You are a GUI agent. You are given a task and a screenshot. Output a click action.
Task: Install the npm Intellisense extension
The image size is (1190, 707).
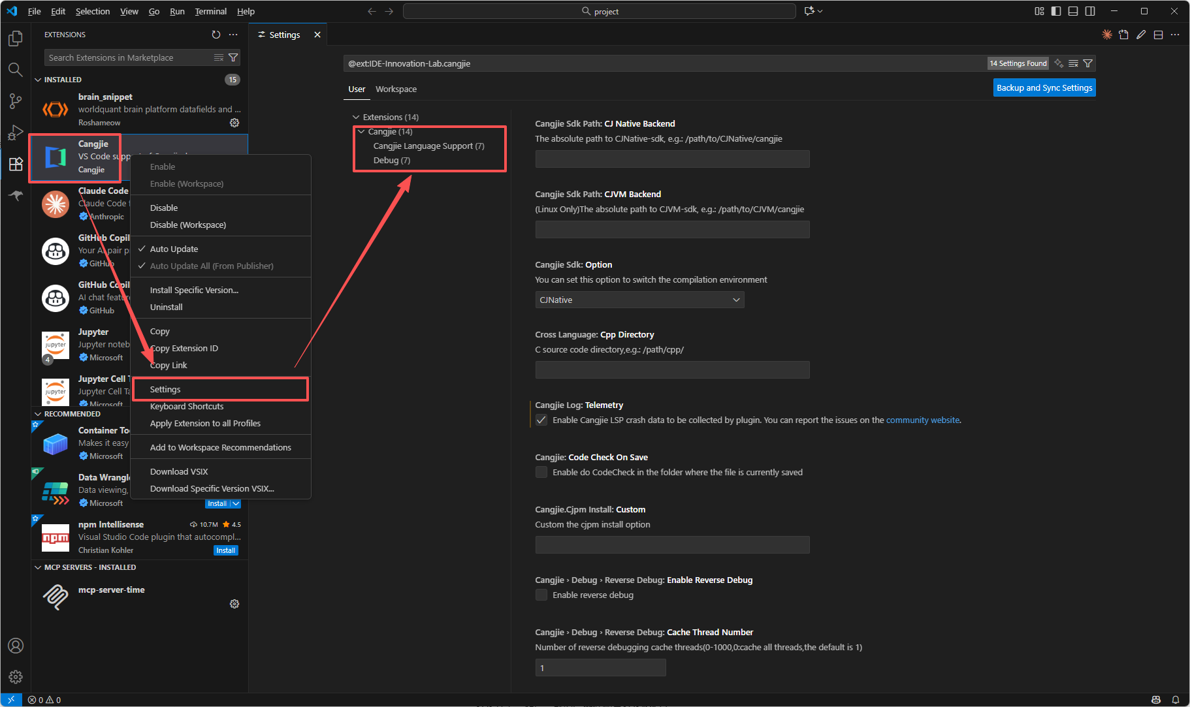(226, 550)
